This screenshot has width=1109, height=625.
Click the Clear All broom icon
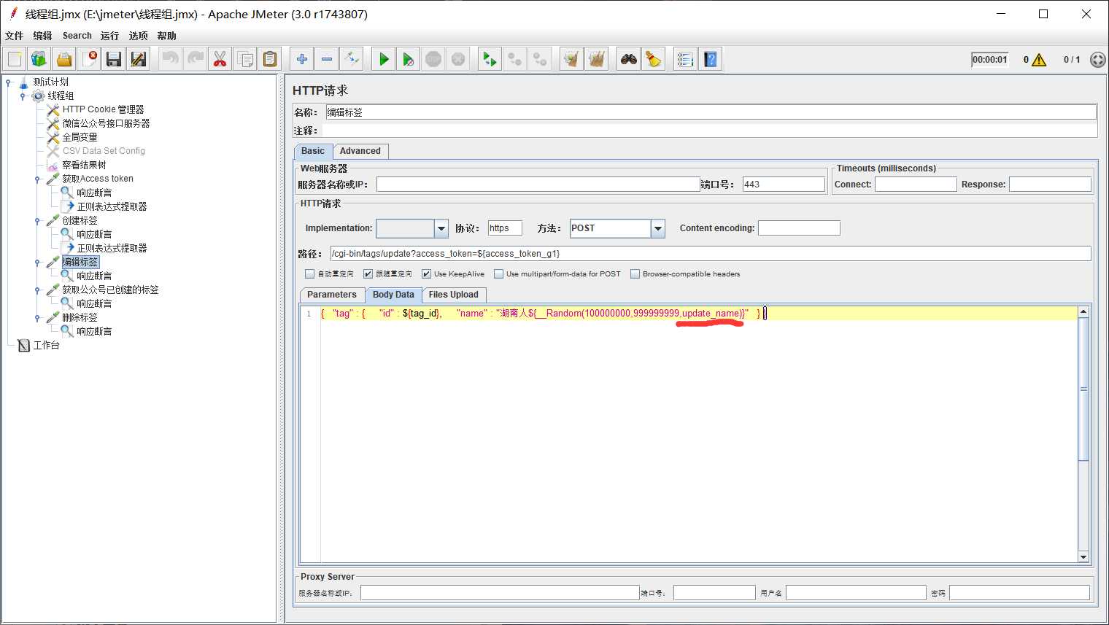click(597, 59)
